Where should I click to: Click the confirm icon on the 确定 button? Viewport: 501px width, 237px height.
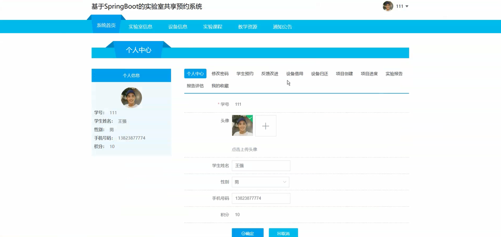pyautogui.click(x=243, y=233)
